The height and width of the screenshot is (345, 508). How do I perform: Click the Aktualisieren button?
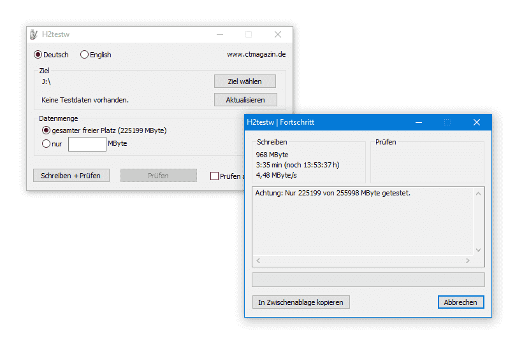click(245, 100)
